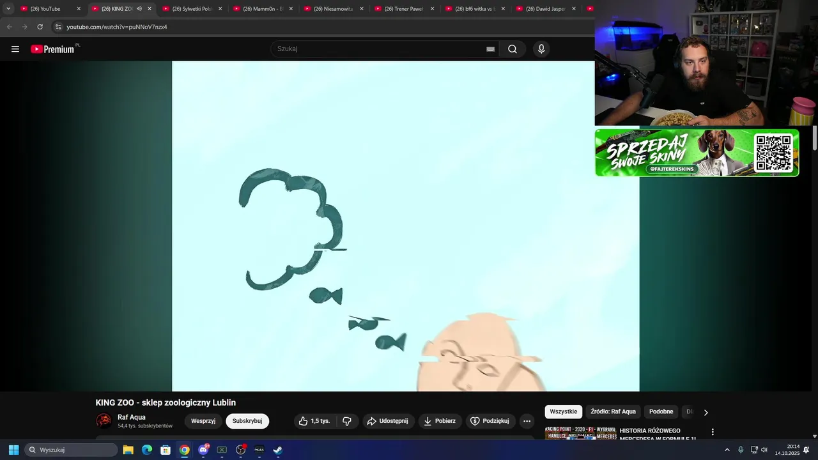Click the page vertical scrollbar thumb
Screen dimensions: 818x460
[815, 138]
